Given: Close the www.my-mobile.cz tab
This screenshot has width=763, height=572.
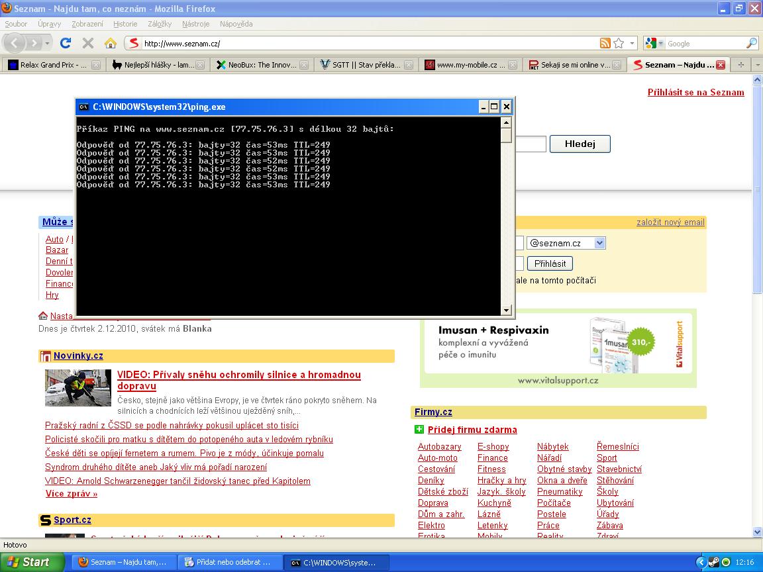Looking at the screenshot, I should 513,65.
